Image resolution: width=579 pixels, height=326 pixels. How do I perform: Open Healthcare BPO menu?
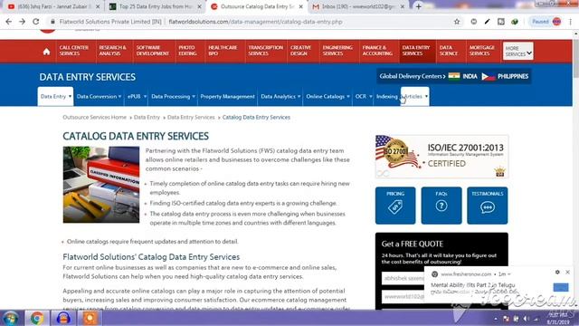click(223, 51)
